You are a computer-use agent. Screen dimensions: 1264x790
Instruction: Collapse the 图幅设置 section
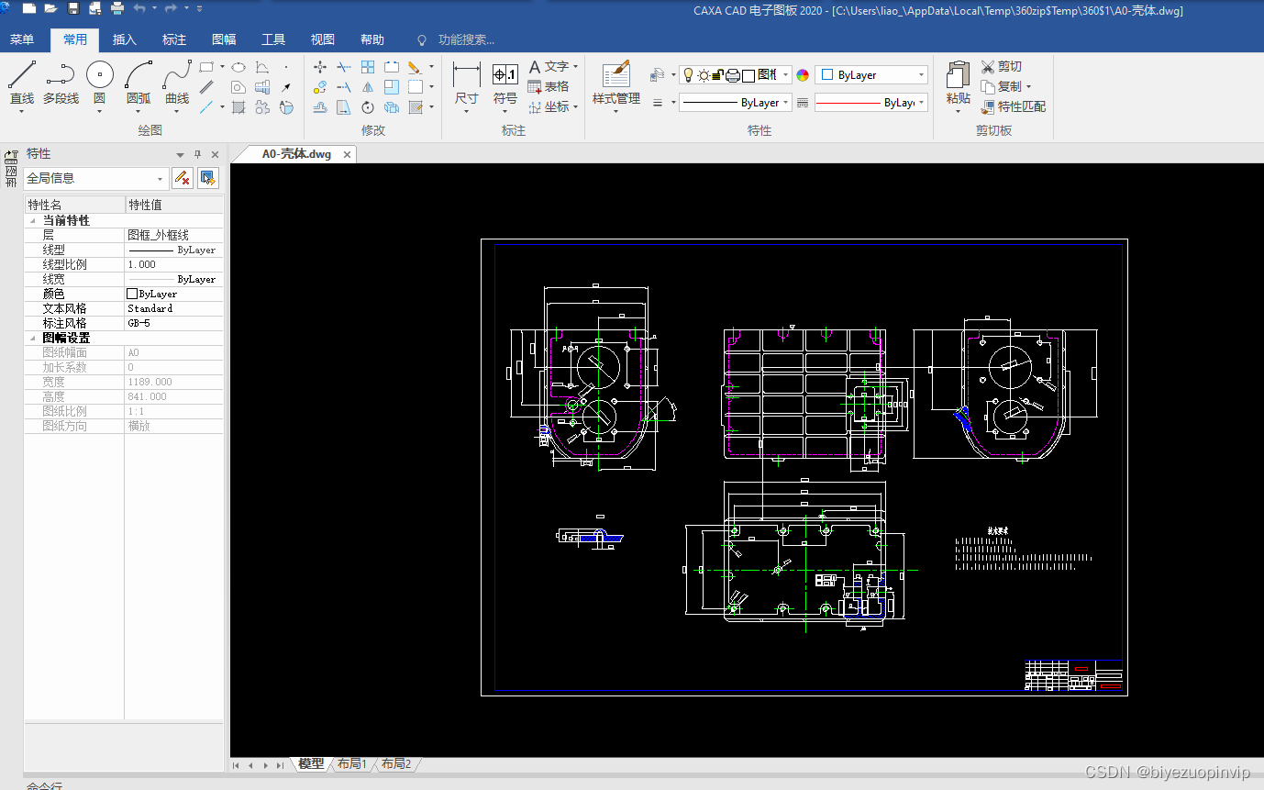(33, 339)
